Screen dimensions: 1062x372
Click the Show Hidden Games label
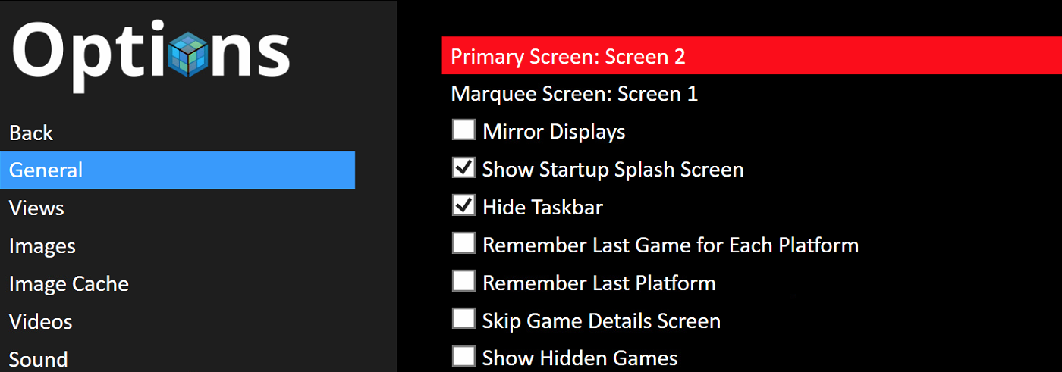pyautogui.click(x=580, y=358)
